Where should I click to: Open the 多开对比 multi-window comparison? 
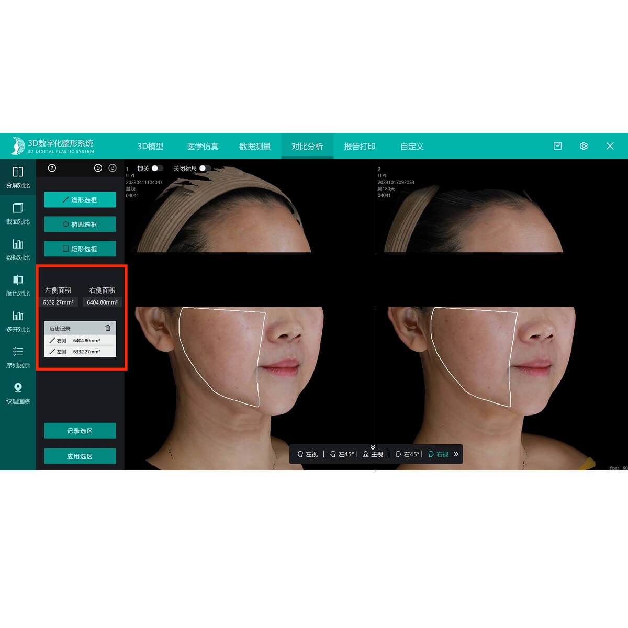point(18,321)
